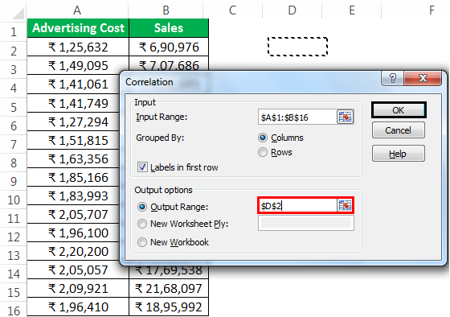This screenshot has width=450, height=317.
Task: Select the column A header
Action: click(77, 10)
